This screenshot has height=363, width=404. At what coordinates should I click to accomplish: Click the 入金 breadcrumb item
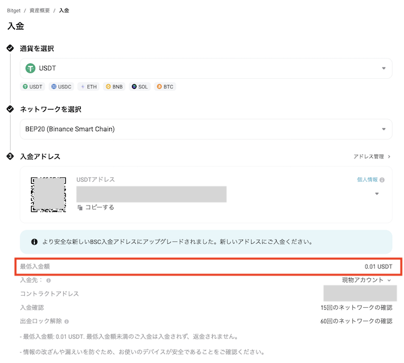[64, 11]
